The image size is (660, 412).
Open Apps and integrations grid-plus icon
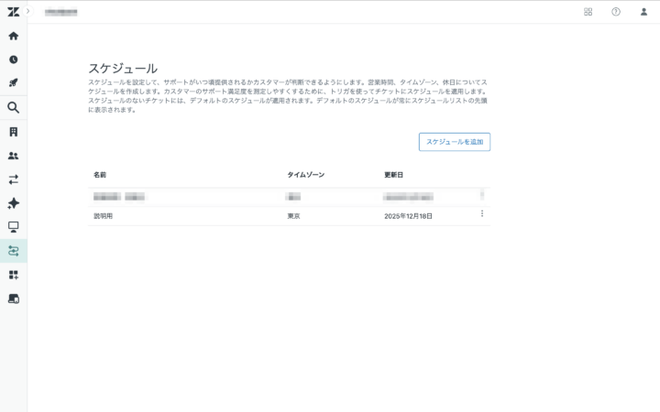click(x=13, y=275)
